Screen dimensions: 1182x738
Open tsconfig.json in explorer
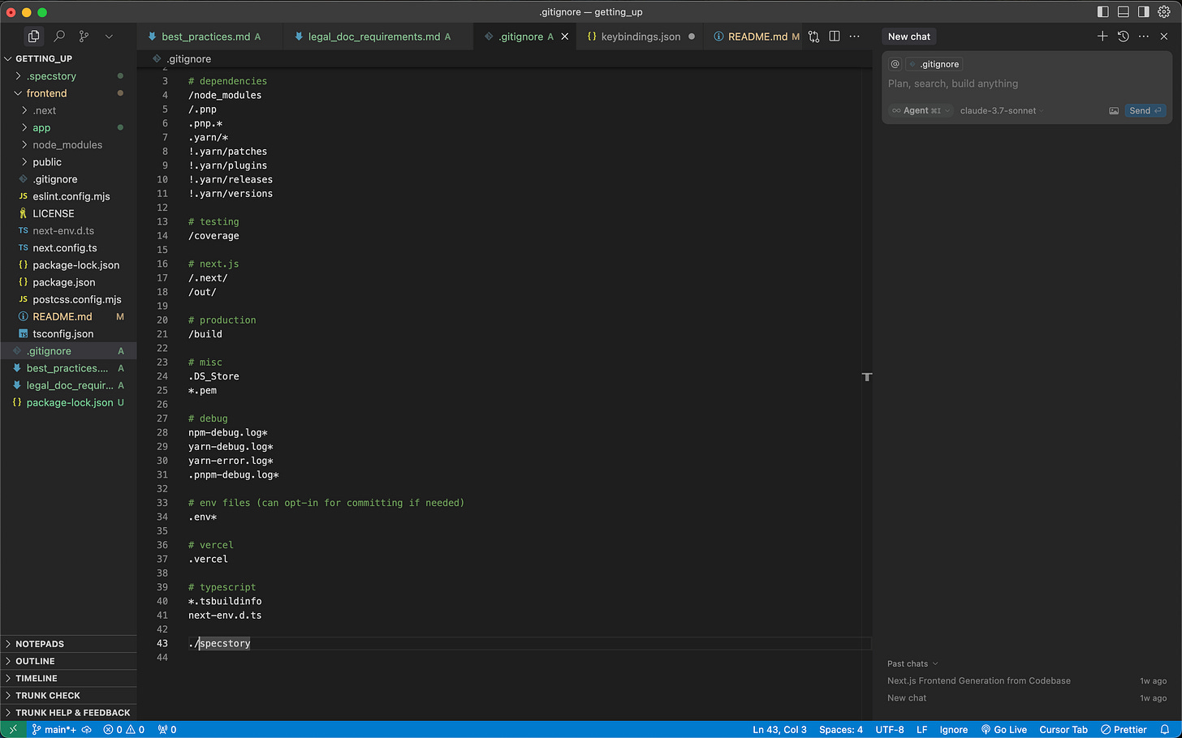tap(68, 333)
